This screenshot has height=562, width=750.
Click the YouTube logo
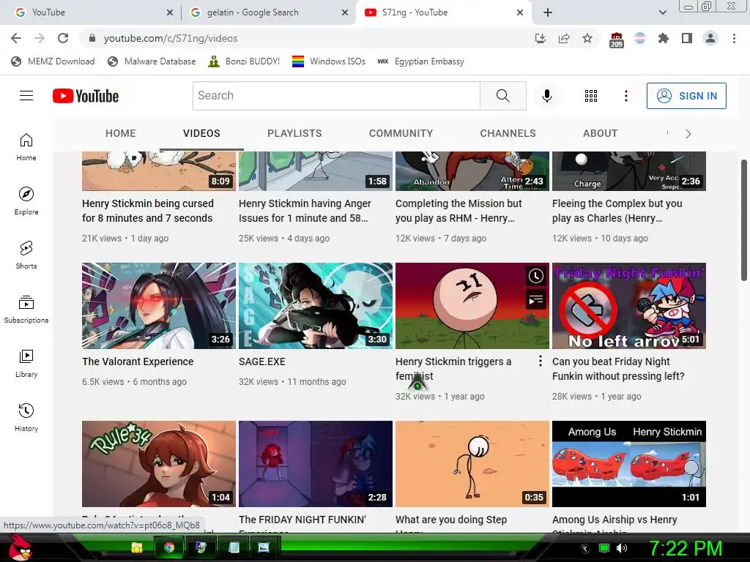[x=86, y=96]
